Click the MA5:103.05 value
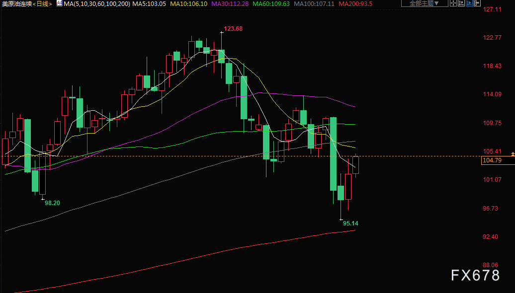This screenshot has width=515, height=293. tap(149, 4)
